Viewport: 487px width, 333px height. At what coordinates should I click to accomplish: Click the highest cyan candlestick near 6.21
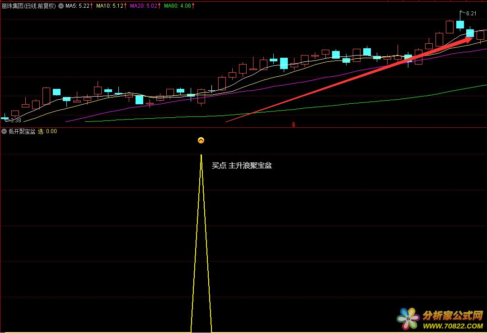click(460, 23)
